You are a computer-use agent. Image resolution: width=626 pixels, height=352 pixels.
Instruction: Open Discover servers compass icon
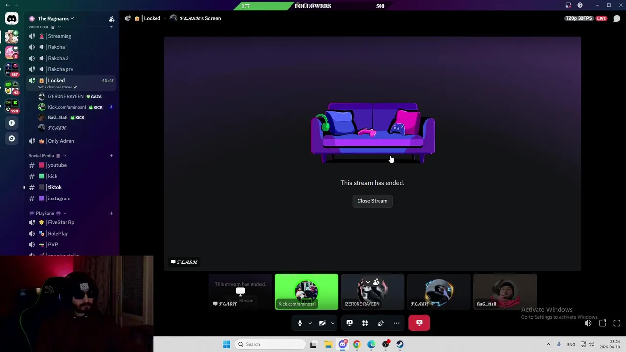[12, 138]
